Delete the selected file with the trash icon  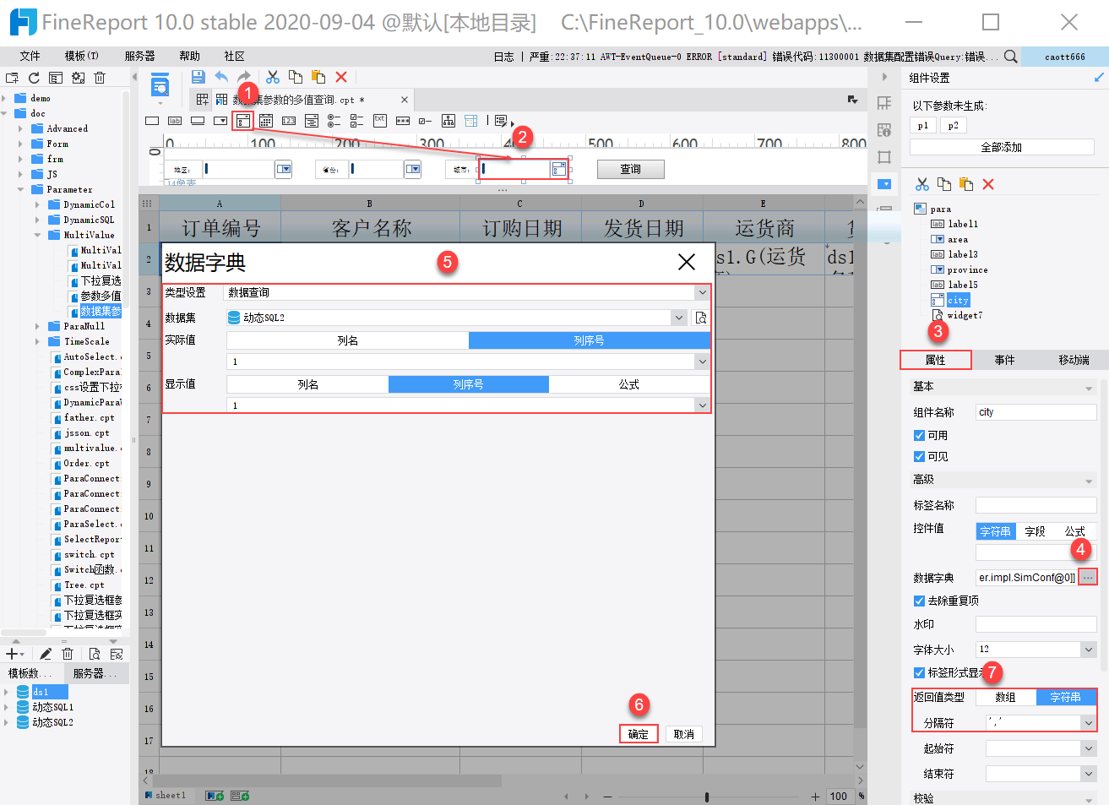[100, 78]
